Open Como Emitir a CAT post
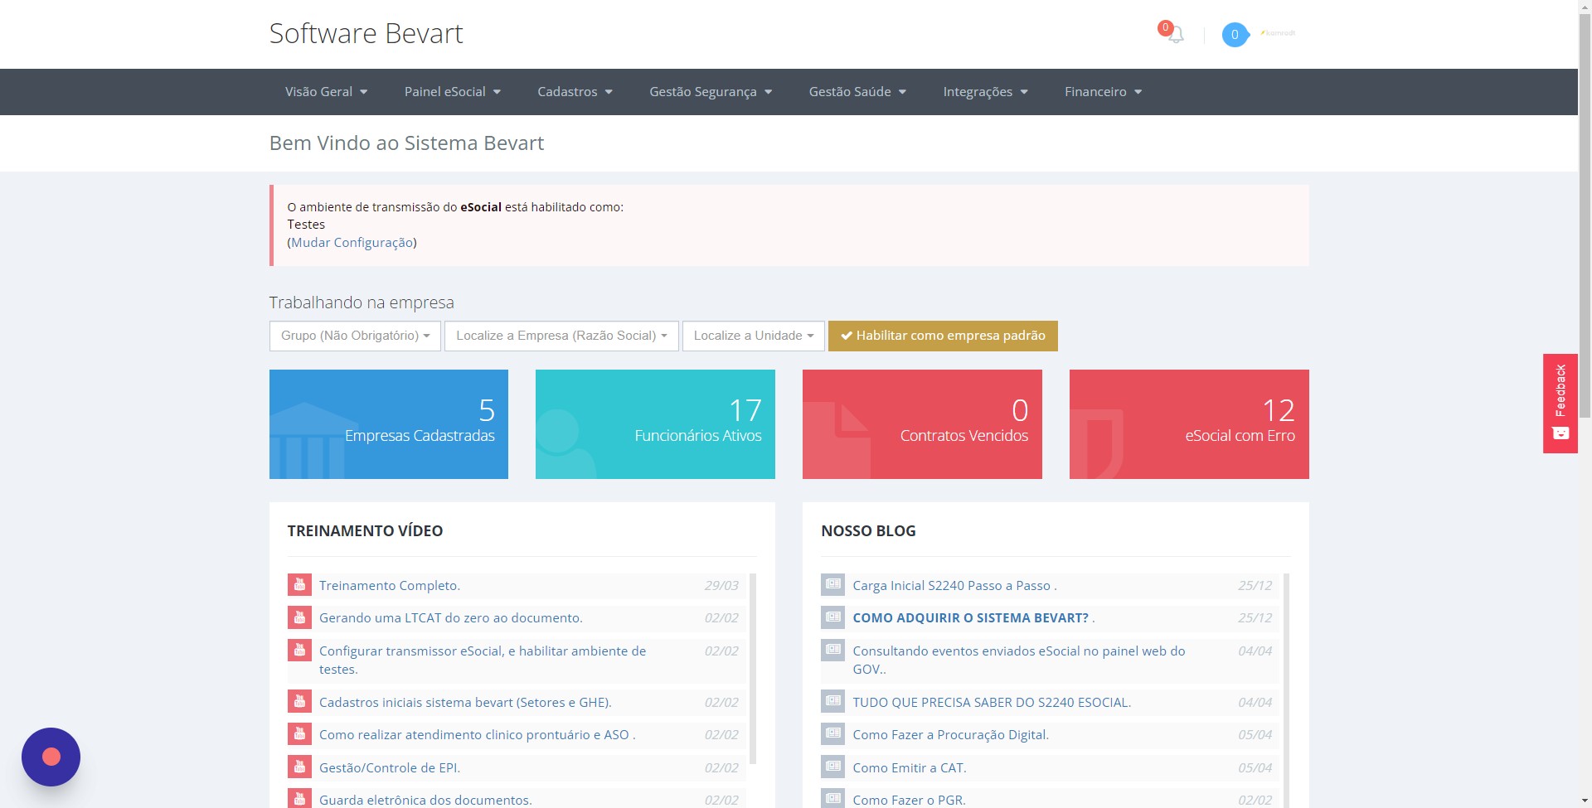Viewport: 1592px width, 808px height. (910, 768)
